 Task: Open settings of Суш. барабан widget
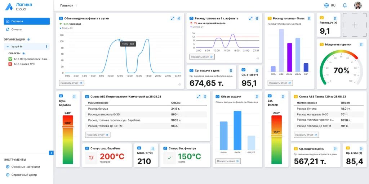click(75, 96)
